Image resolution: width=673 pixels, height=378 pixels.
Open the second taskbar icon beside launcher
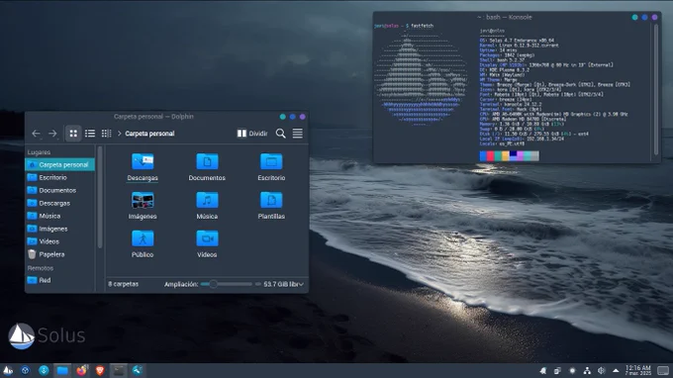click(x=26, y=371)
